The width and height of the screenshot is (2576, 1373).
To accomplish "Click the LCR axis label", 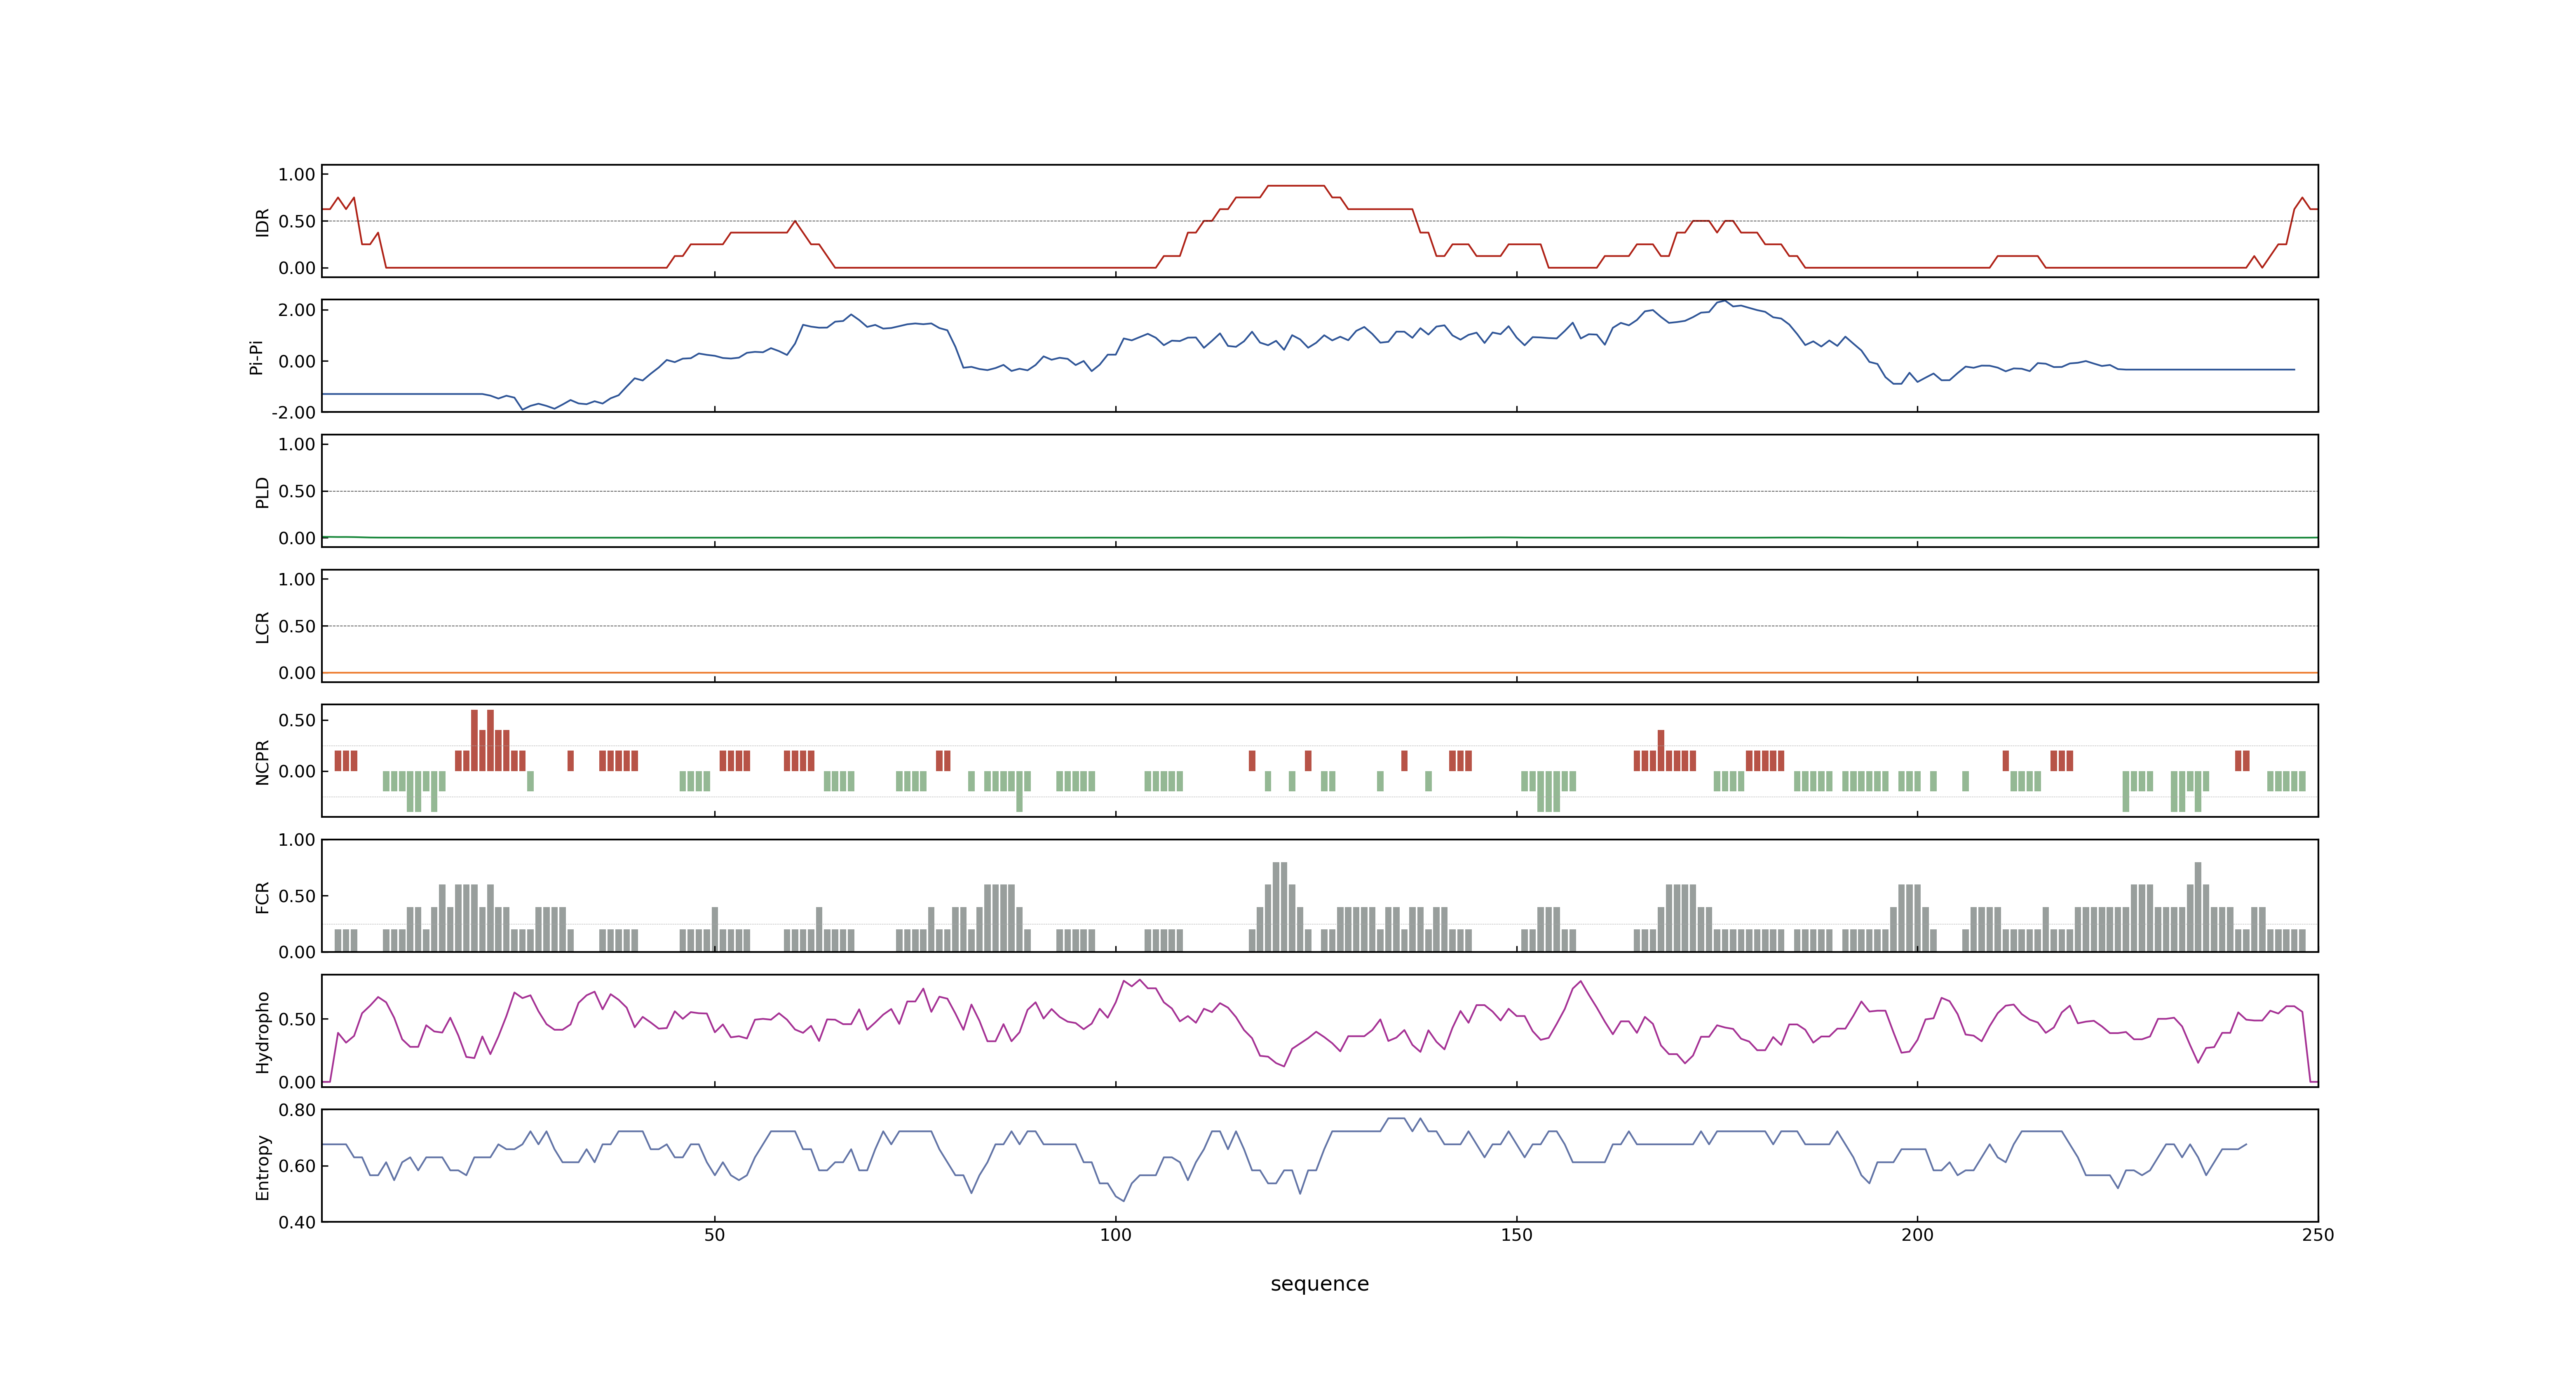I will tap(262, 627).
